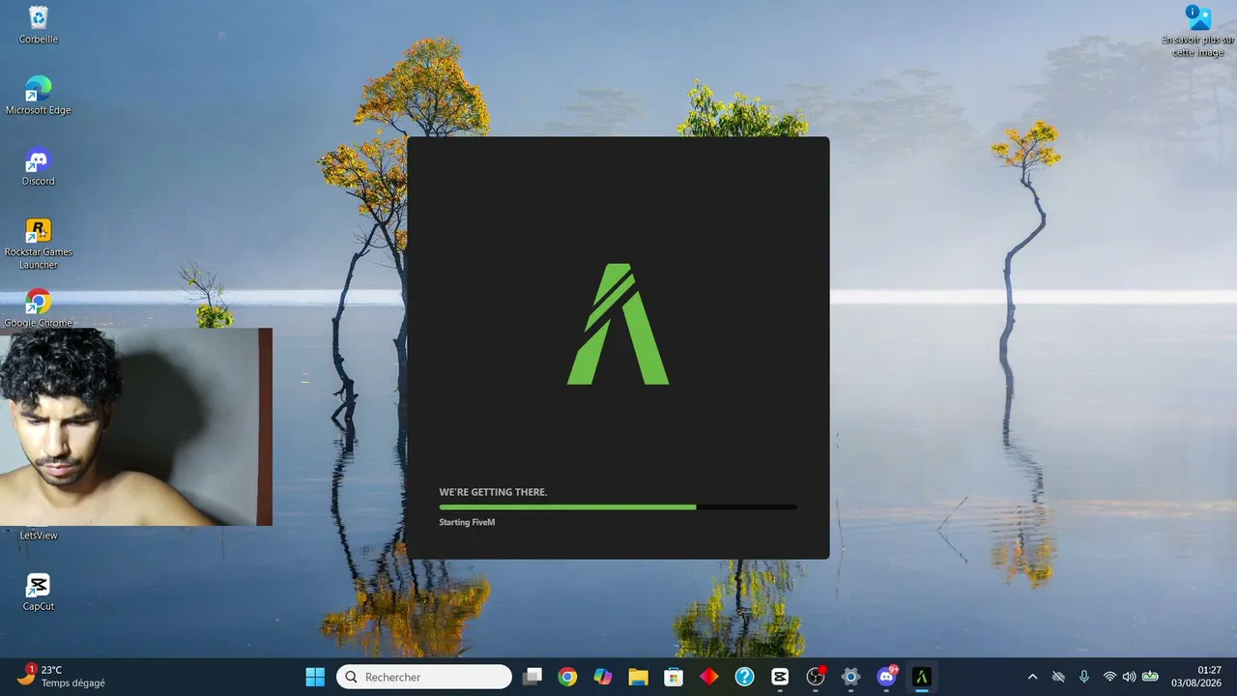1237x696 pixels.
Task: Click the Rechercher search box in the taskbar
Action: point(424,677)
